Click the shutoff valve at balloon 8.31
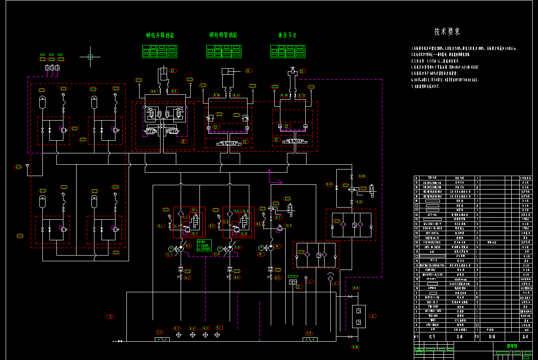The image size is (538, 360). (x=336, y=187)
